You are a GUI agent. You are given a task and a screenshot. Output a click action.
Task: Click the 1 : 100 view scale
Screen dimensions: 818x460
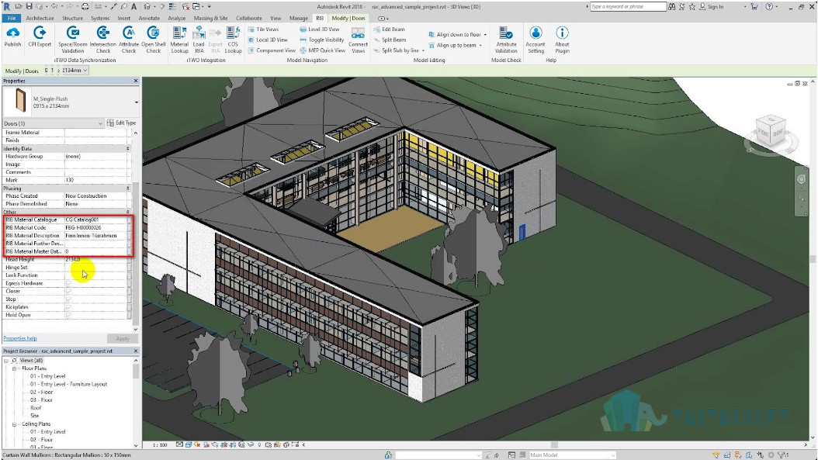160,445
